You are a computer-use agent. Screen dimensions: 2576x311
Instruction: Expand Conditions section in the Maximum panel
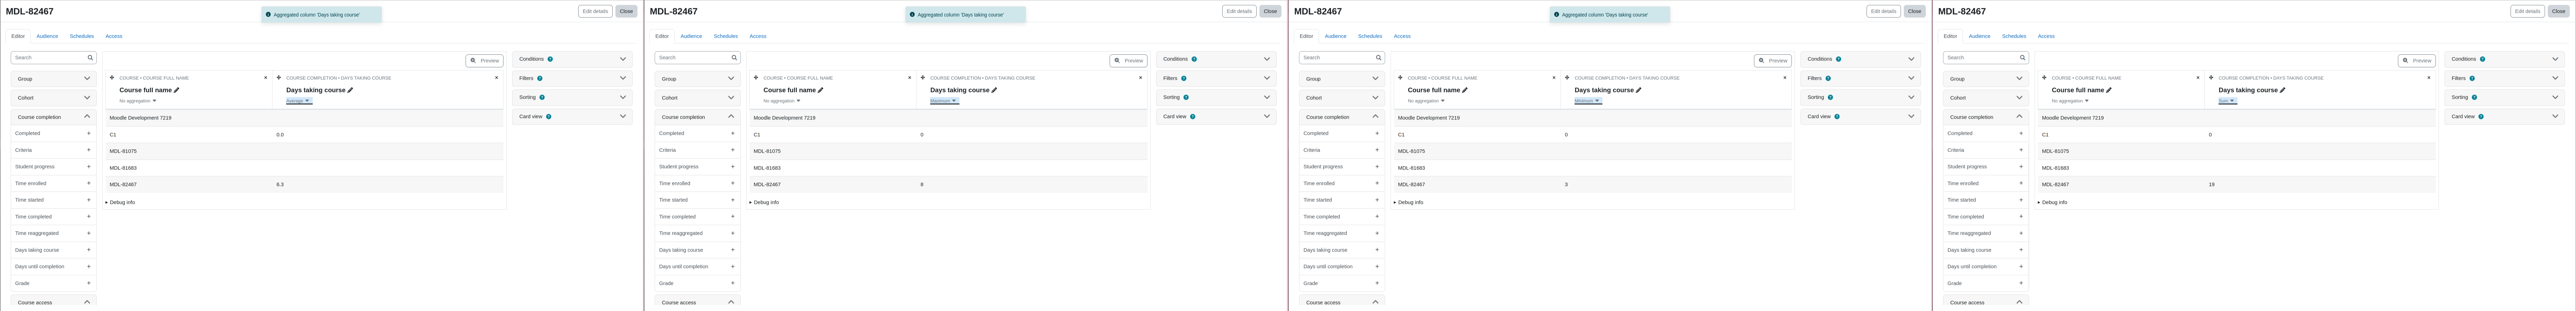(x=1216, y=59)
